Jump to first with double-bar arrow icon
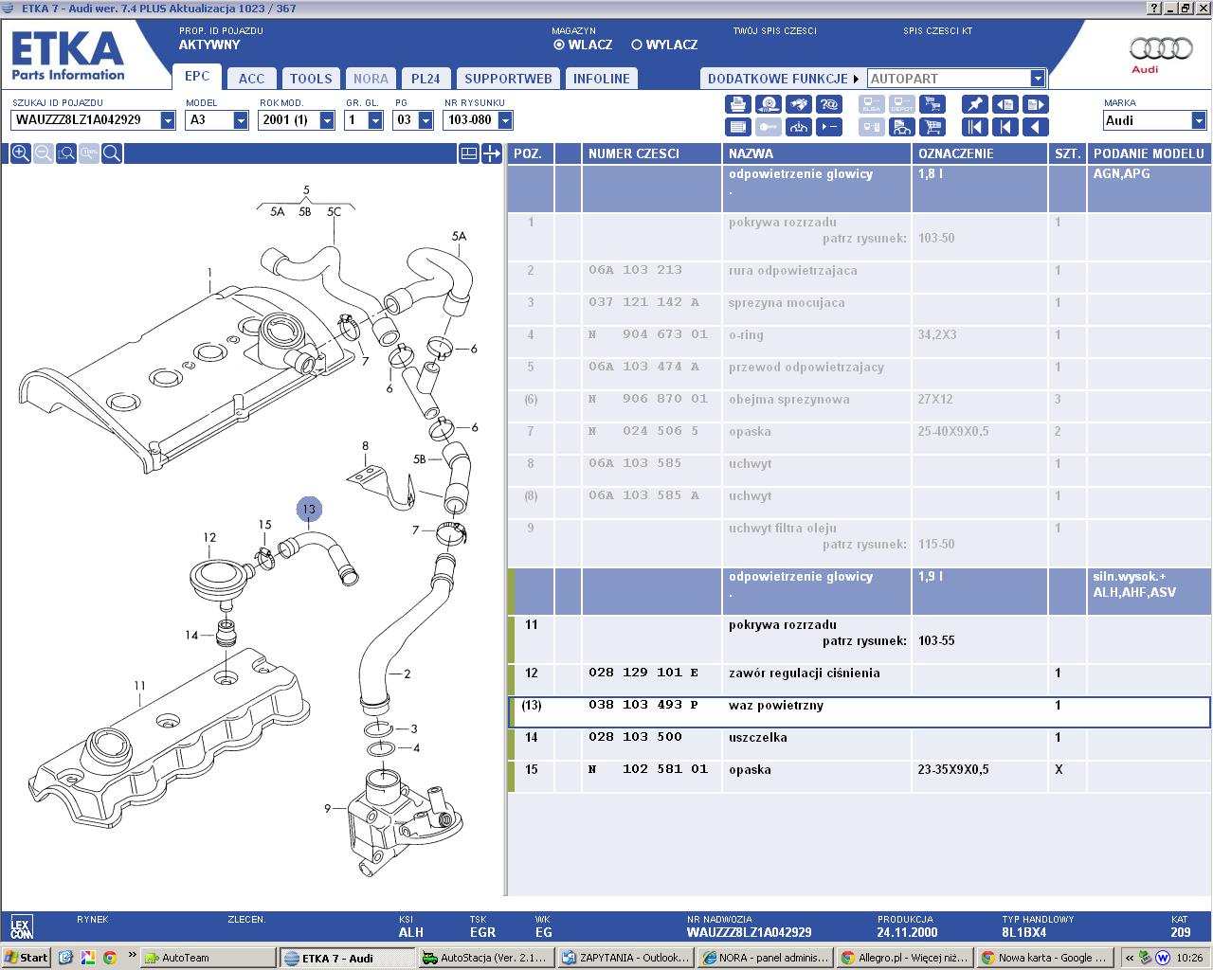The height and width of the screenshot is (970, 1213). tap(974, 127)
